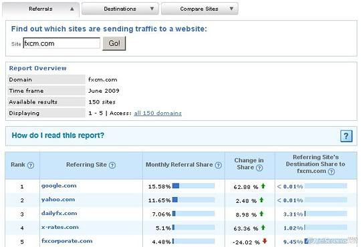Click the Referring Site column header
This screenshot has height=247, width=361.
coord(91,165)
